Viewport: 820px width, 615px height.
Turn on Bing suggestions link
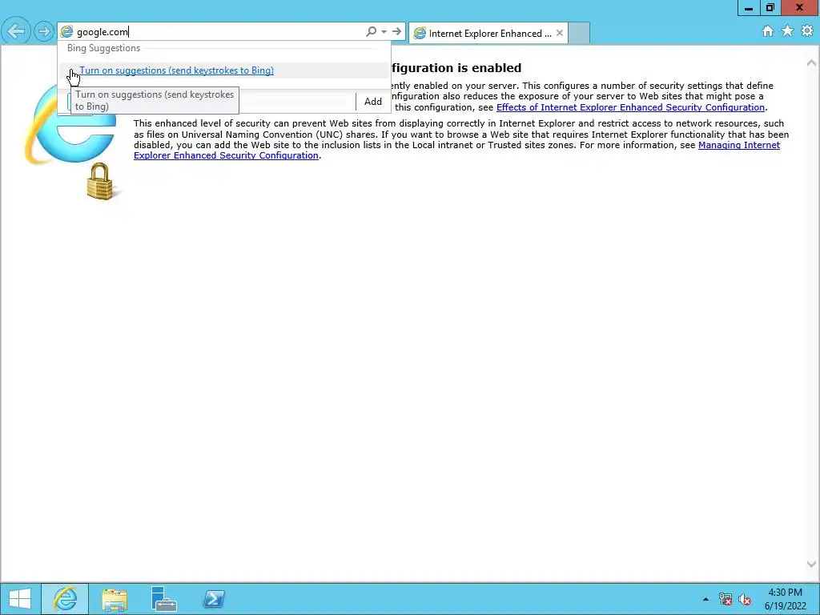tap(176, 70)
